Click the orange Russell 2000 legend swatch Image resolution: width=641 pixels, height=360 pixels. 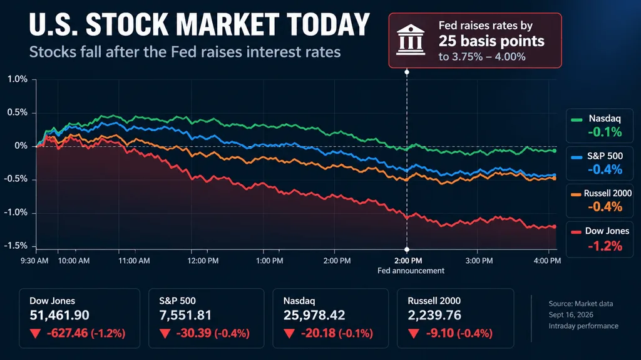[576, 195]
